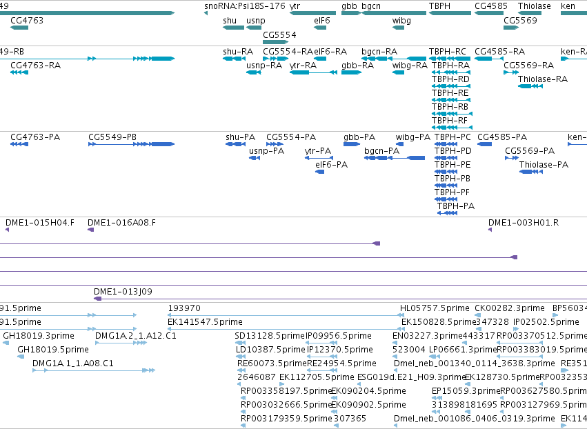The image size is (587, 429).
Task: Select the snoRNA:Psi18S-176 gene label
Action: [x=244, y=6]
